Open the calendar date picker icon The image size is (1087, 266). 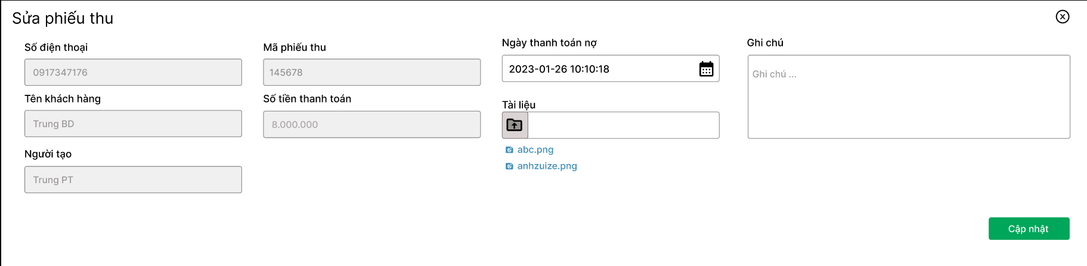(706, 69)
